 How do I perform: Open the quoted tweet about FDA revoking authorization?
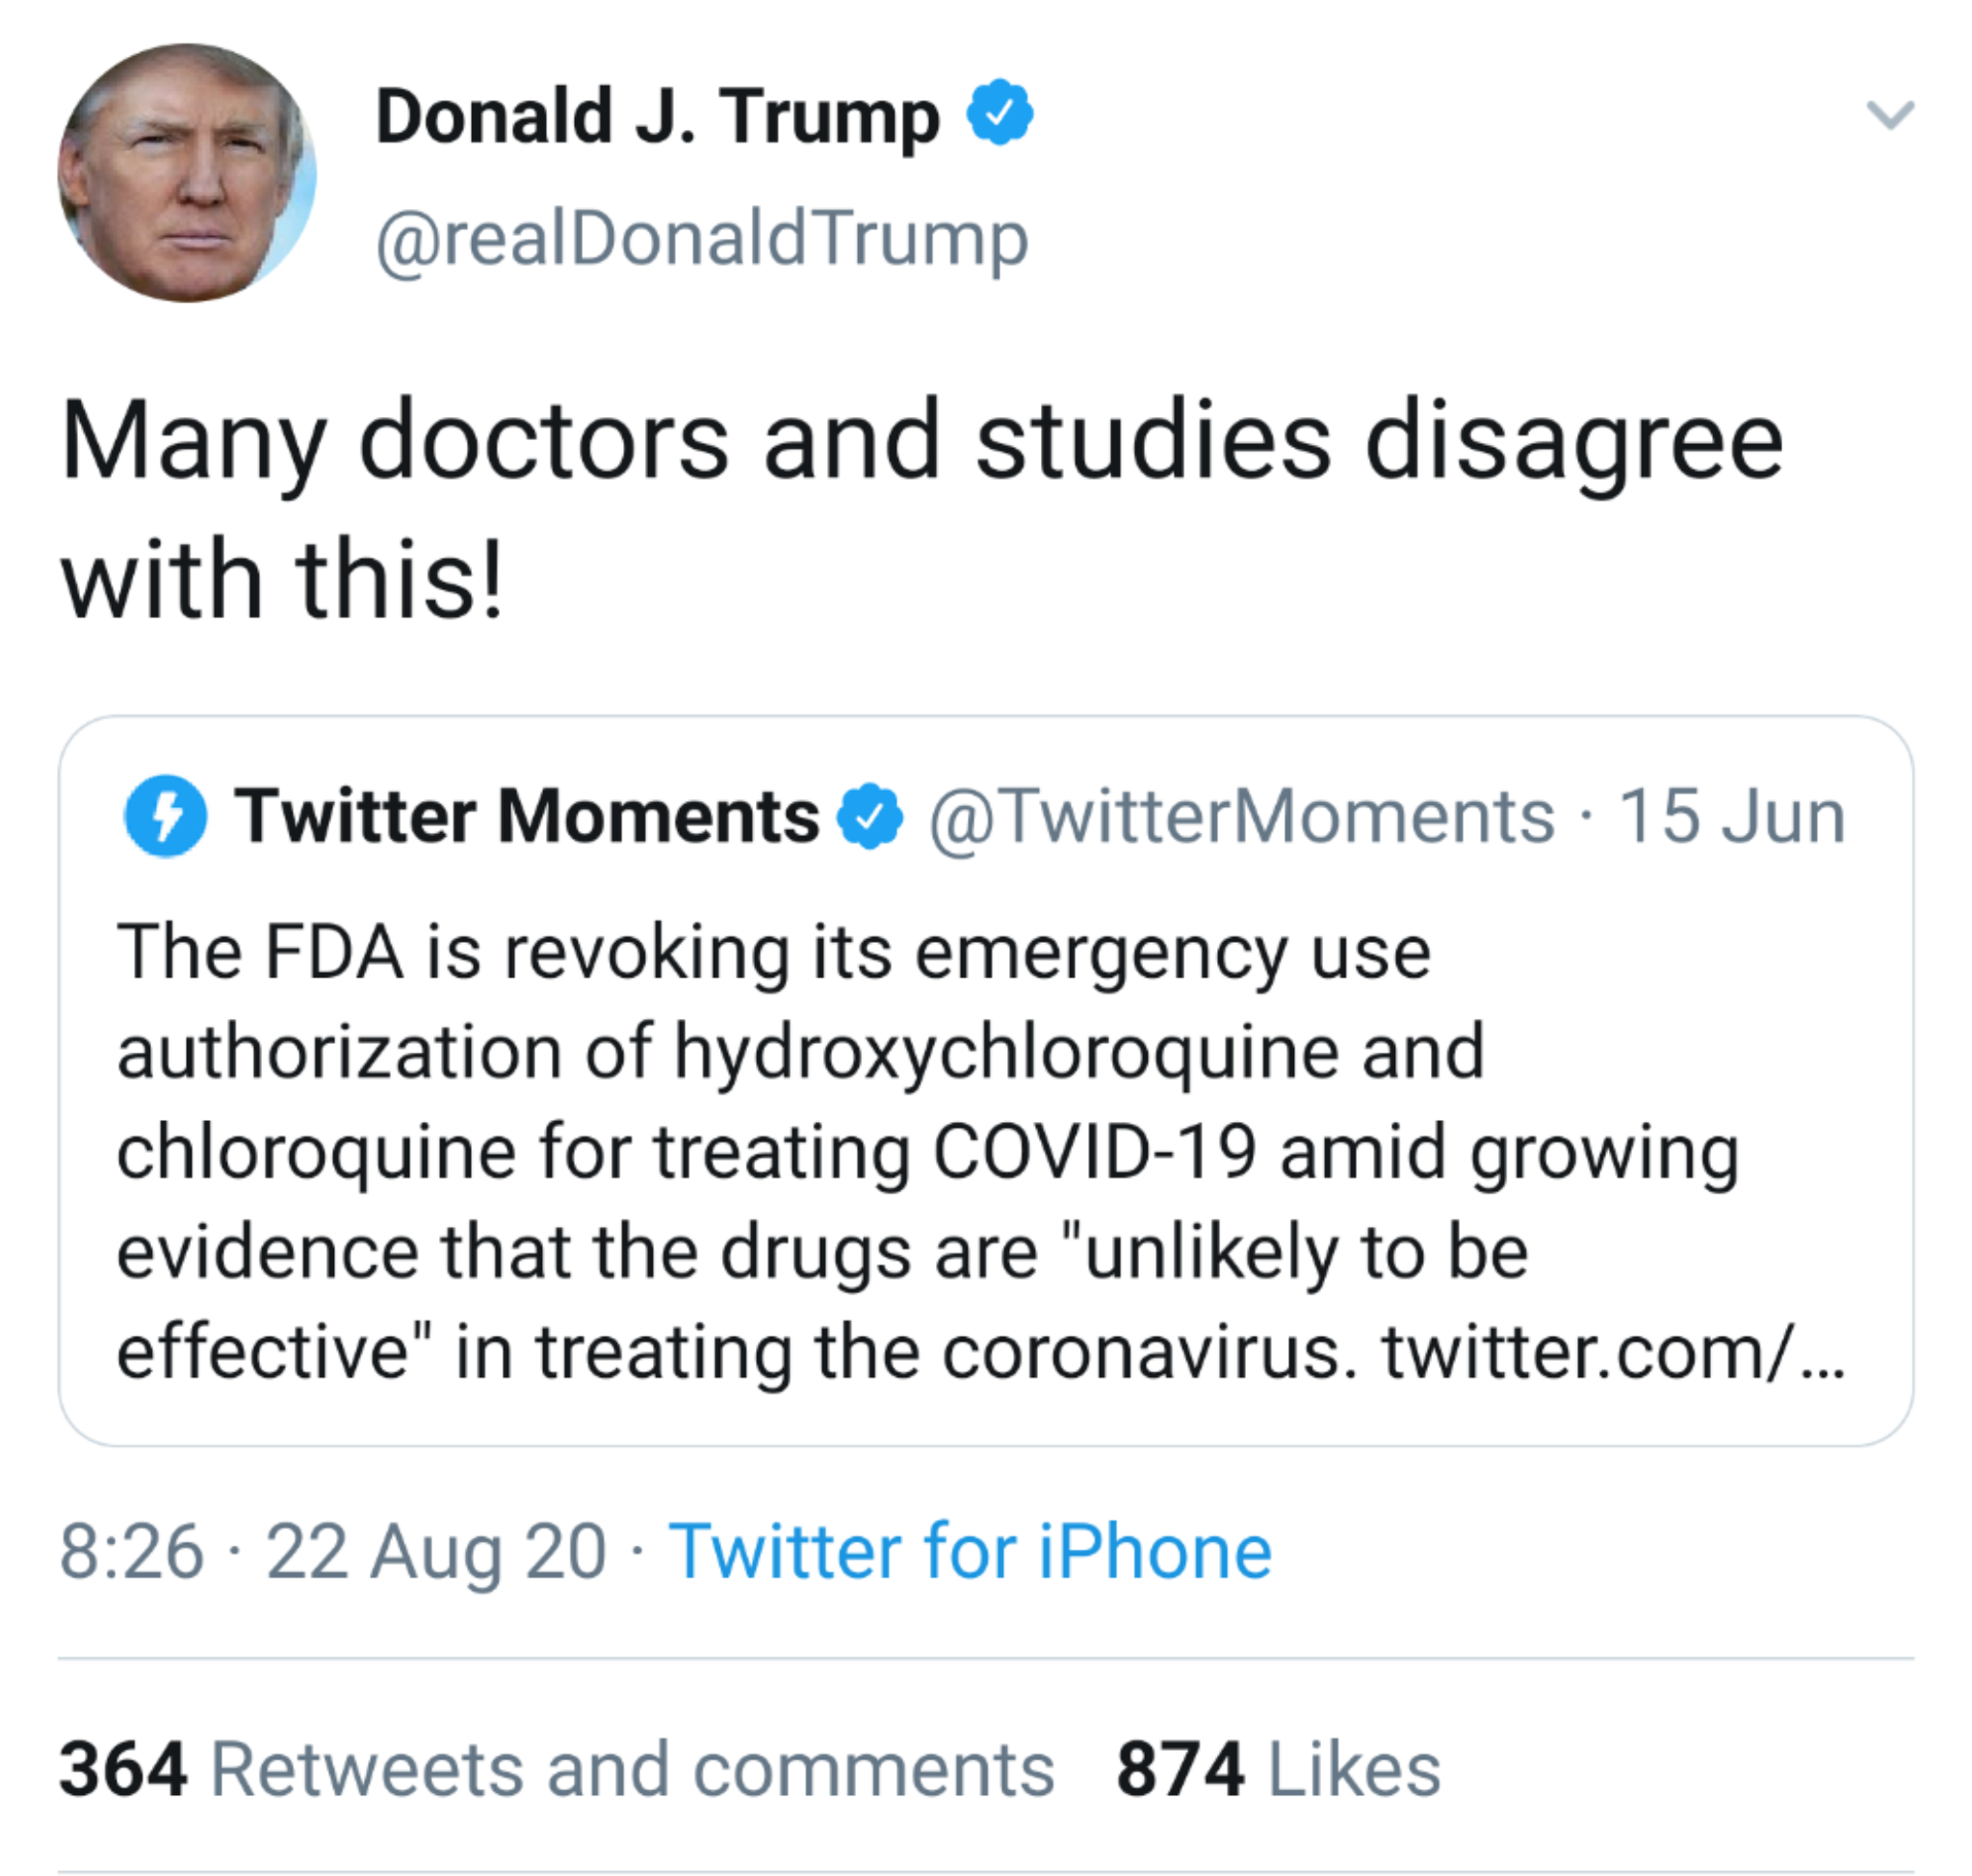(986, 1080)
